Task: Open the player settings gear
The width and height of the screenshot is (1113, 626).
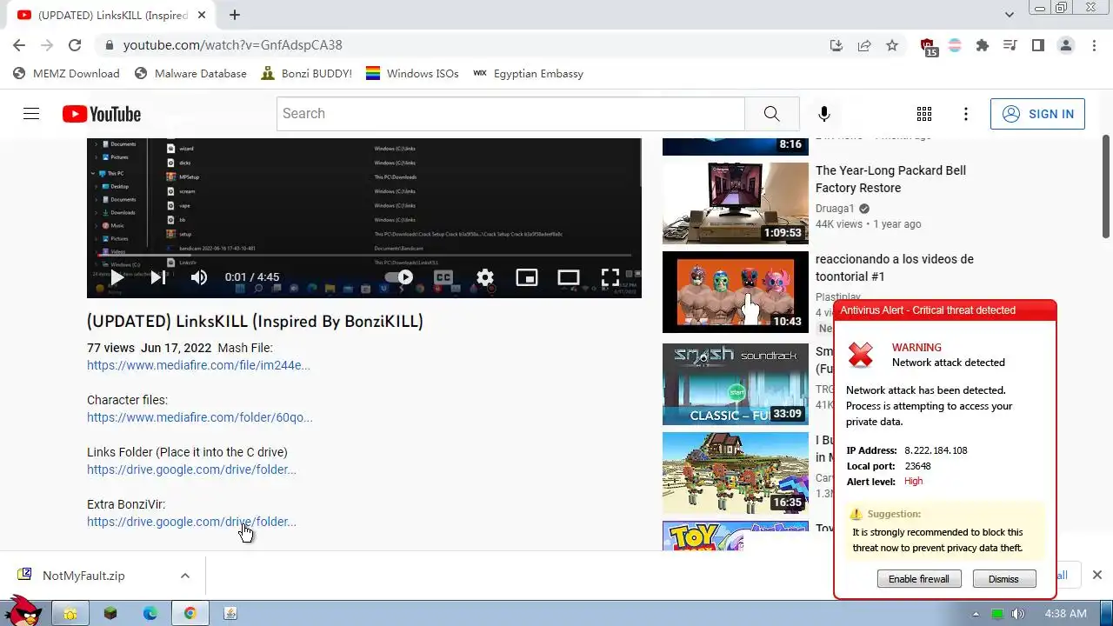Action: [485, 277]
